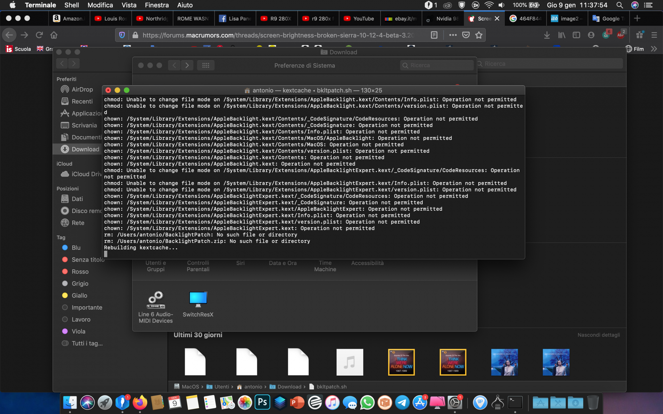Screen dimensions: 663x414
Task: Expand bookmarks overflow chevron
Action: (654, 49)
